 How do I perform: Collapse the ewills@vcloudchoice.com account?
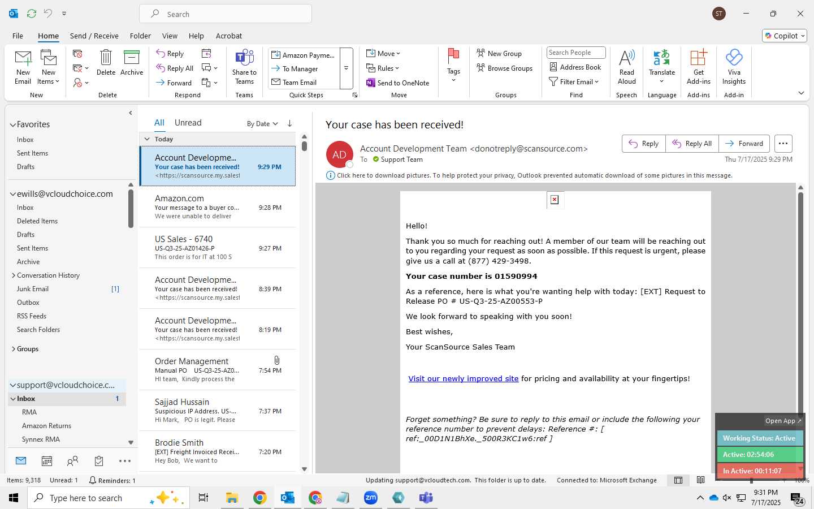[13, 194]
